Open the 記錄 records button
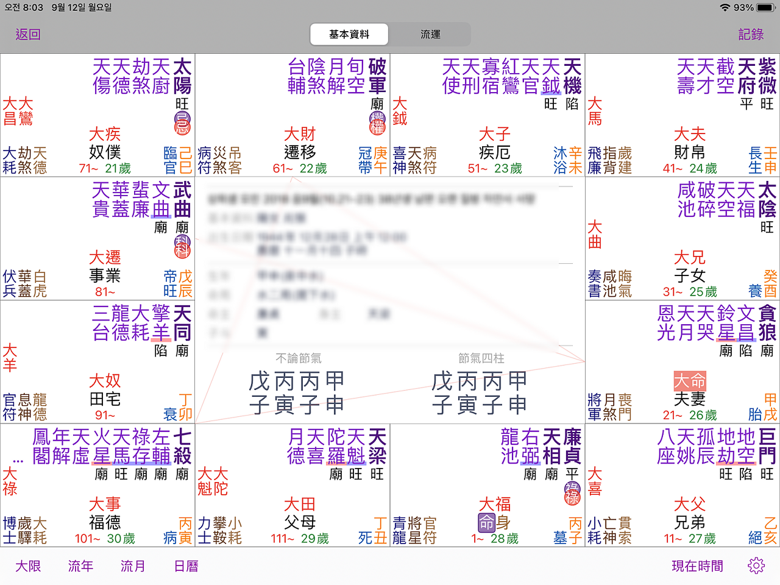 tap(751, 34)
